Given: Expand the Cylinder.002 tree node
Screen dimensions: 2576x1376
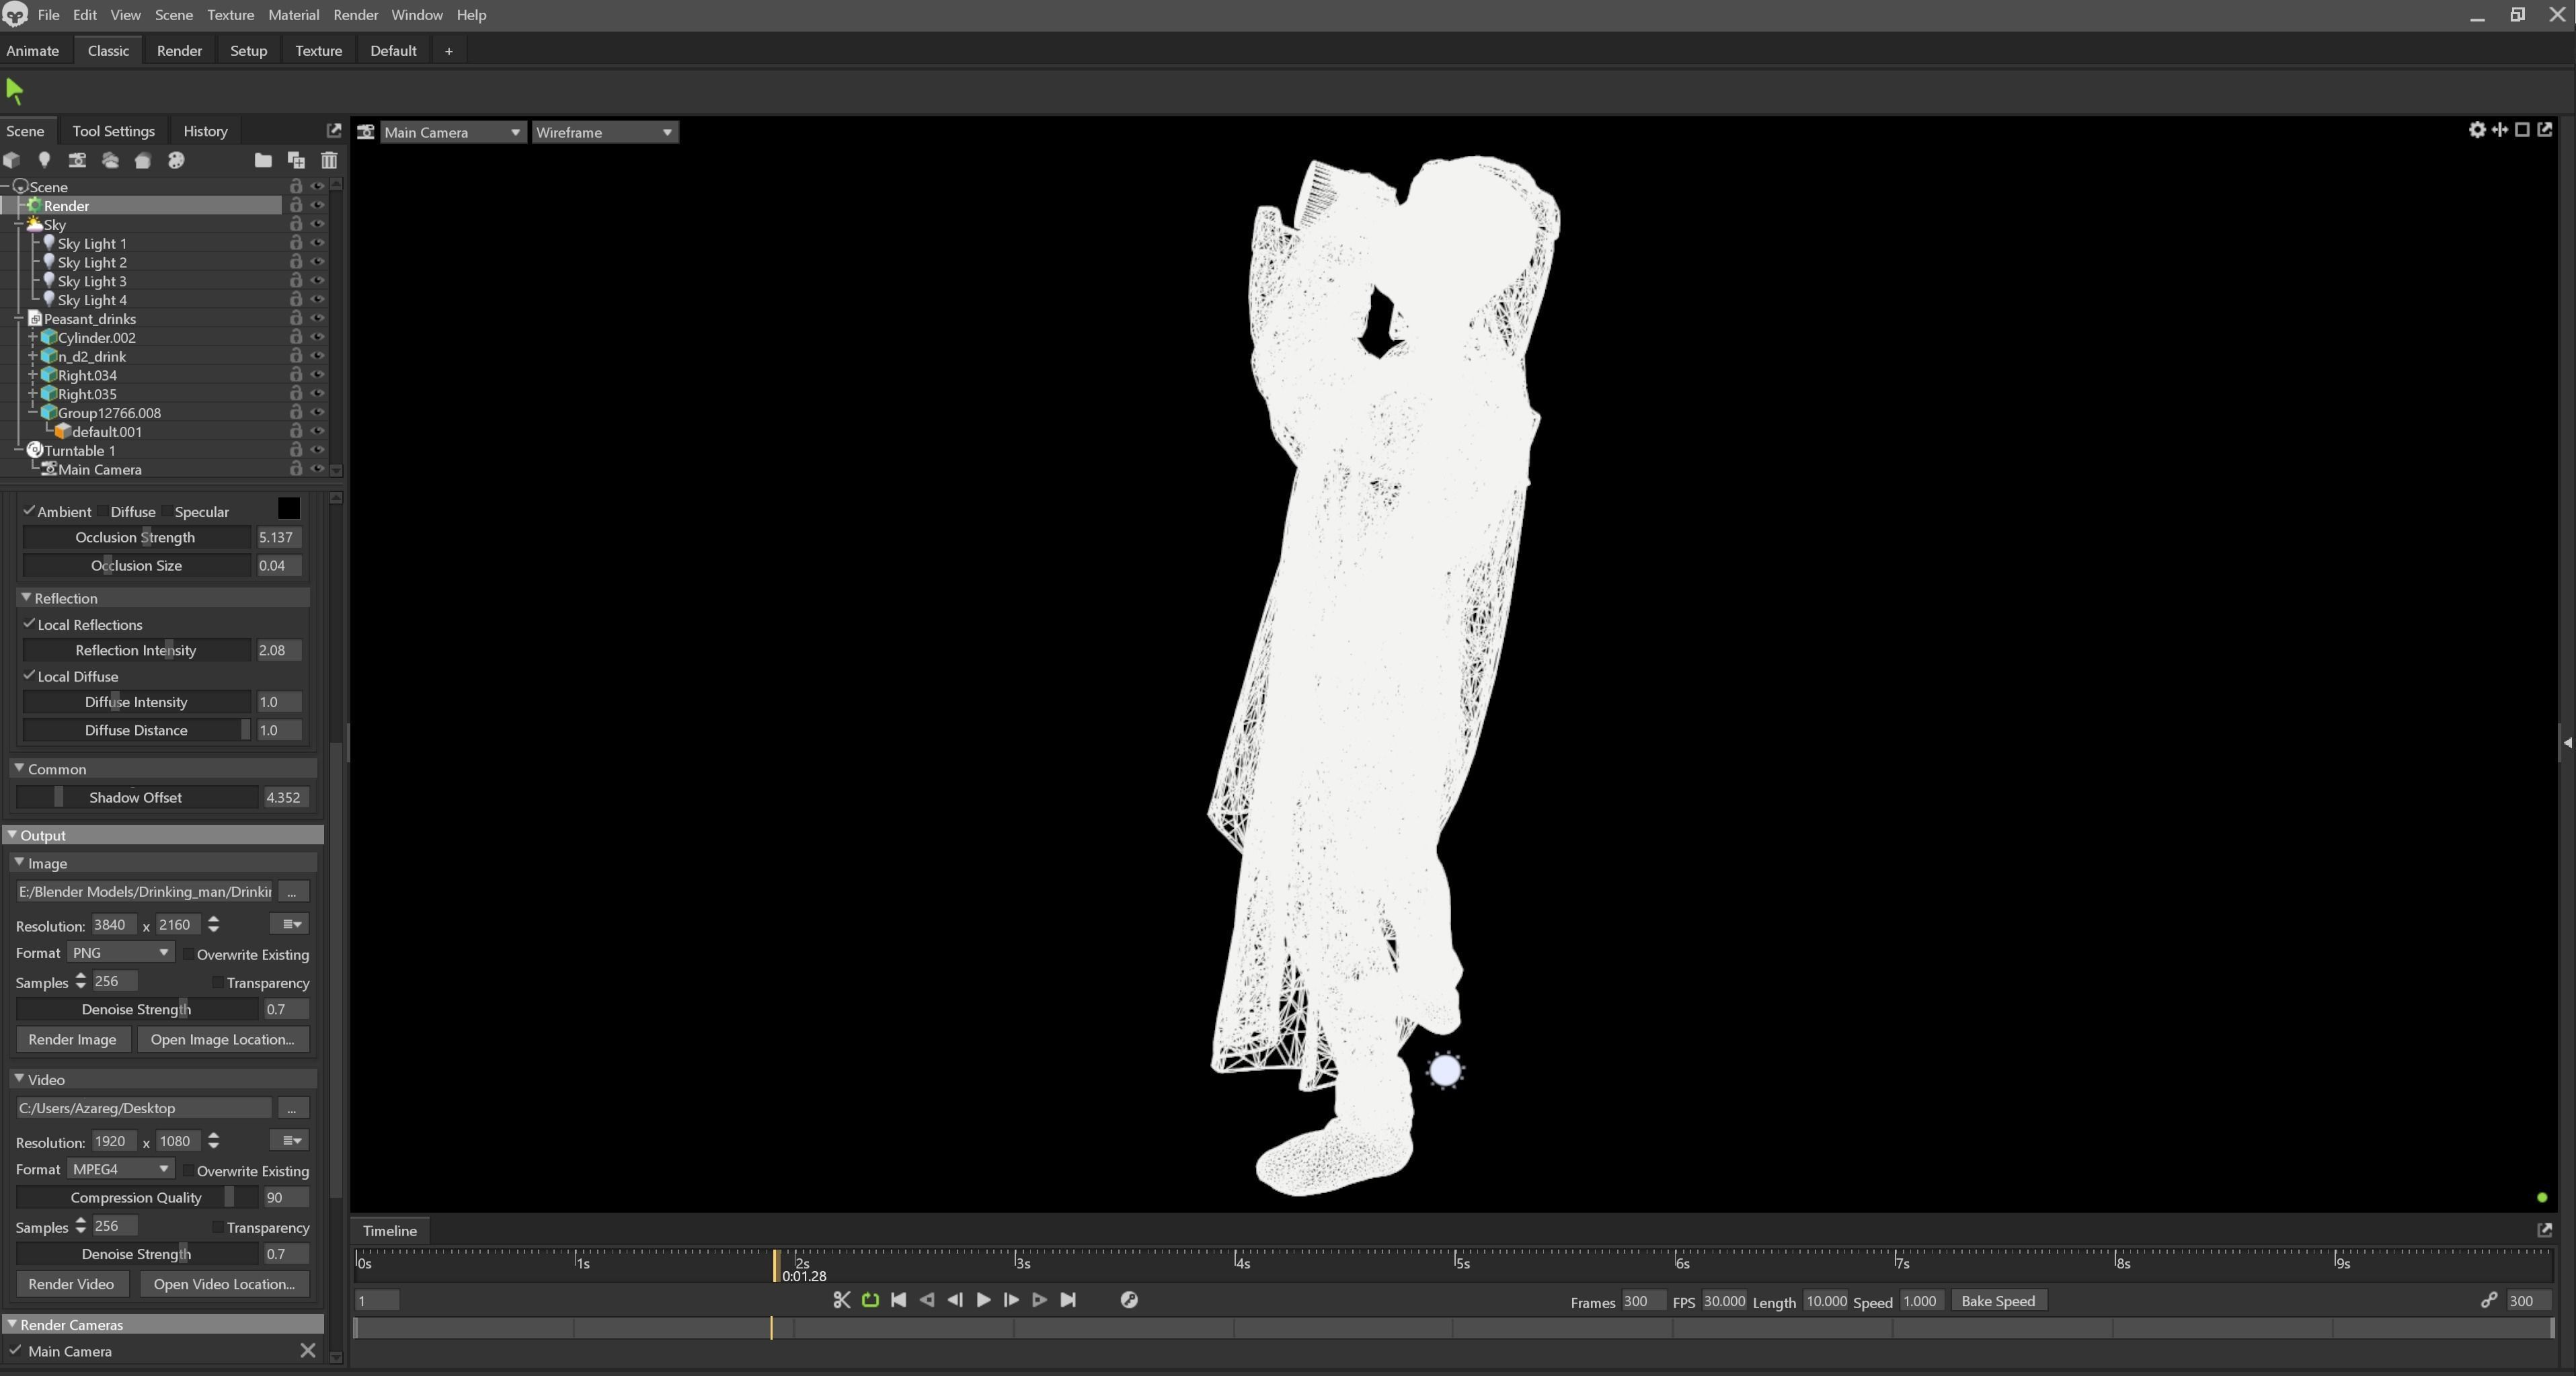Looking at the screenshot, I should point(33,338).
